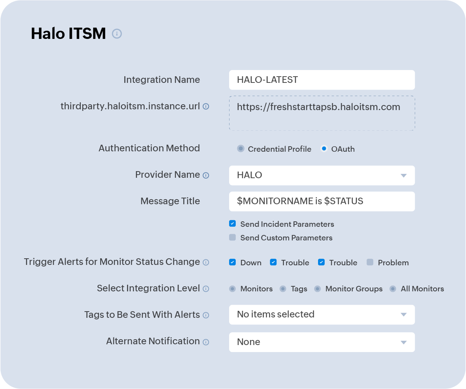Toggle Send Incident Parameters checkbox
Image resolution: width=466 pixels, height=389 pixels.
[x=232, y=224]
